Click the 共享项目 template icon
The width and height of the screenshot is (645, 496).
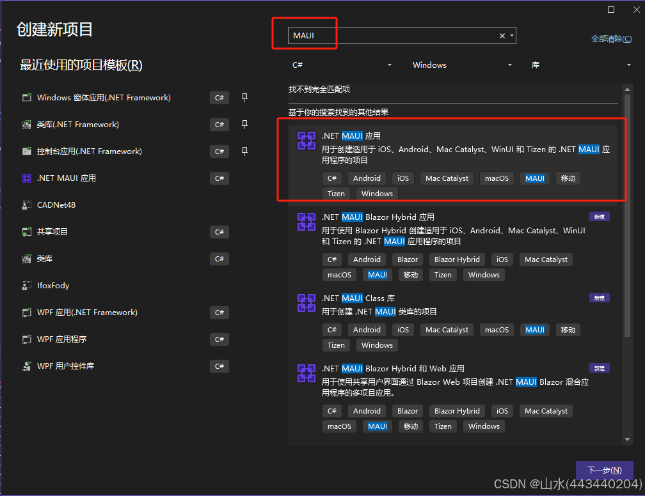[27, 232]
